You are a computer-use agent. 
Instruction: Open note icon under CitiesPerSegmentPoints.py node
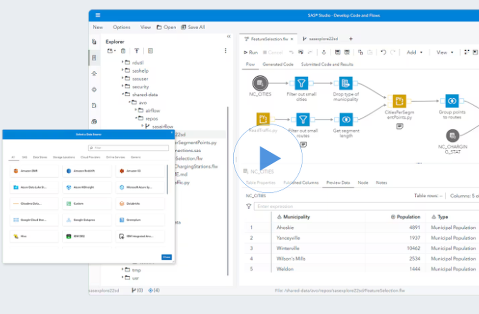pyautogui.click(x=399, y=126)
